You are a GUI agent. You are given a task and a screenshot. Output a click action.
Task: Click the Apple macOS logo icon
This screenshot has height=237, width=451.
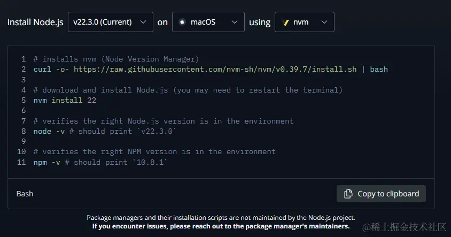tap(182, 22)
